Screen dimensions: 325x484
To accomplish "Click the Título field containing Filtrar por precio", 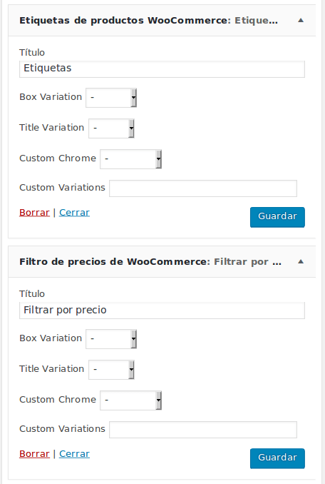I will (162, 311).
